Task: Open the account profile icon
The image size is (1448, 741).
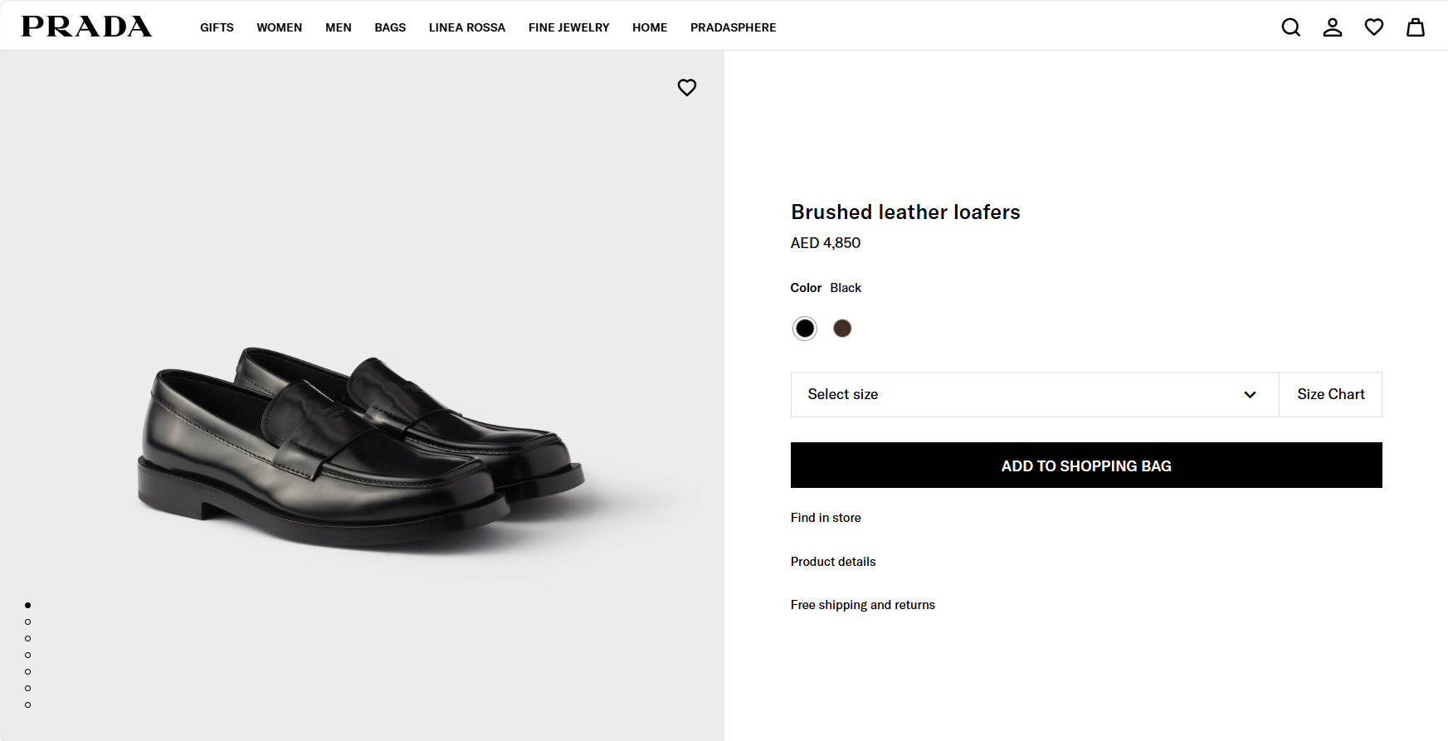Action: click(1332, 27)
